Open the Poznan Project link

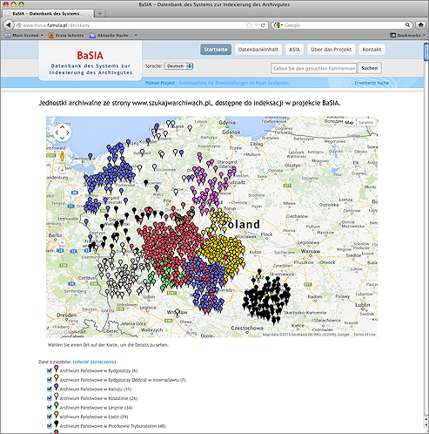coord(160,83)
